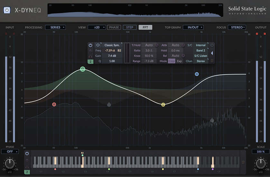Click the T/Hold Auto value

pos(149,45)
